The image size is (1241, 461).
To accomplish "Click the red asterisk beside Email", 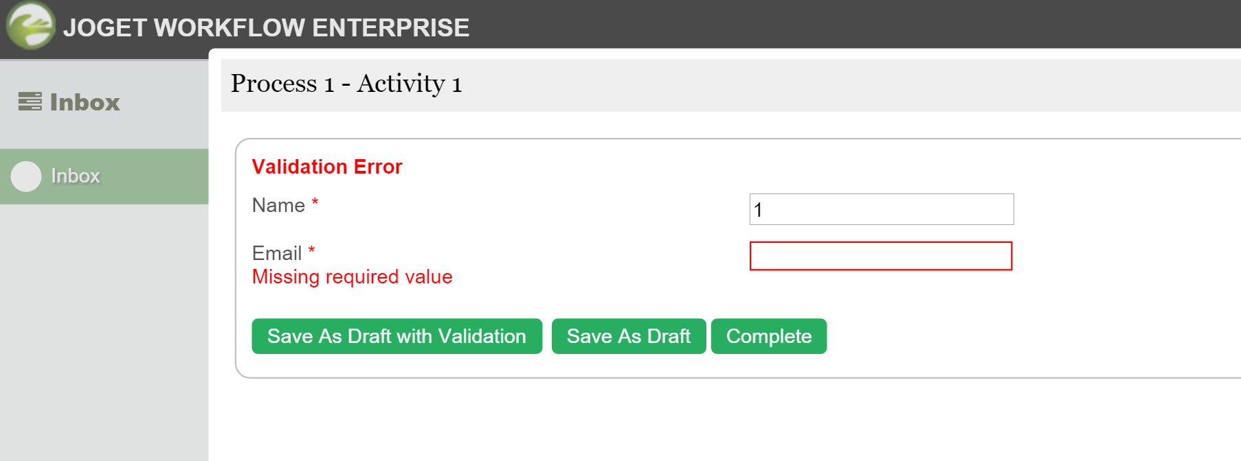I will (311, 250).
